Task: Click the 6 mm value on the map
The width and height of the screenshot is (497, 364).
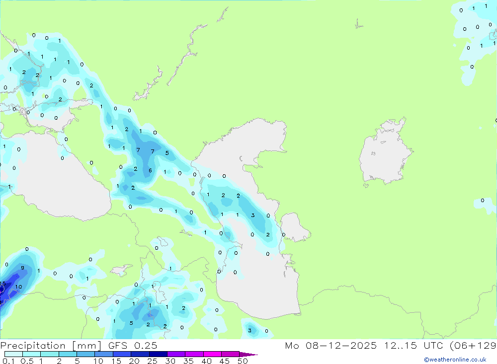Action: [x=150, y=170]
